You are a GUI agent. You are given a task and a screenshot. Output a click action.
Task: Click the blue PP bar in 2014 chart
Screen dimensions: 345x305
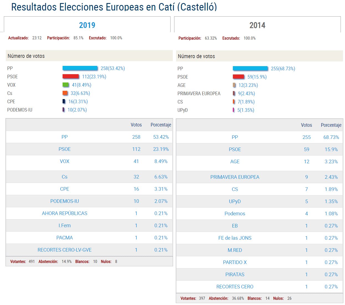tap(250, 68)
